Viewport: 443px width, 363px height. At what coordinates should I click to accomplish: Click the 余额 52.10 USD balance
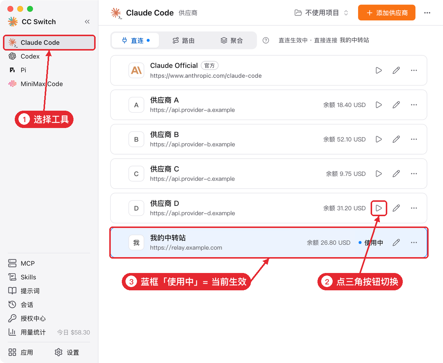[344, 139]
